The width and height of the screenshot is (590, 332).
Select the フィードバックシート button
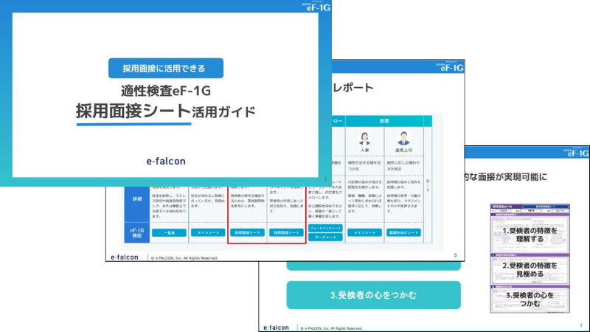325,228
